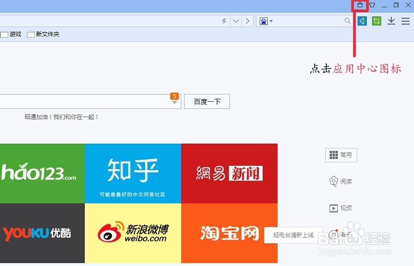Screen dimensions: 414x266
Task: Click the Baidu paw search engine icon
Action: pyautogui.click(x=264, y=21)
